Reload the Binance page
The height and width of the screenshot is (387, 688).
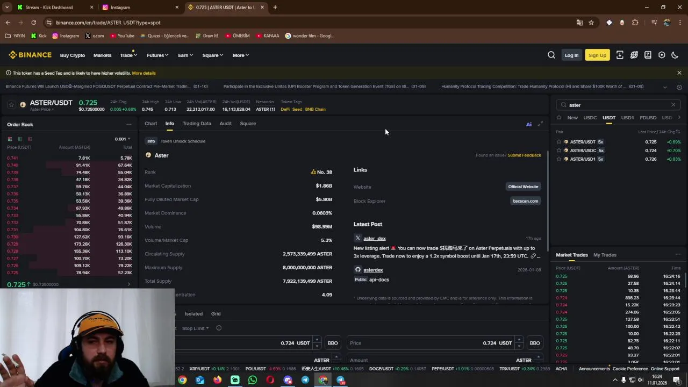33,23
